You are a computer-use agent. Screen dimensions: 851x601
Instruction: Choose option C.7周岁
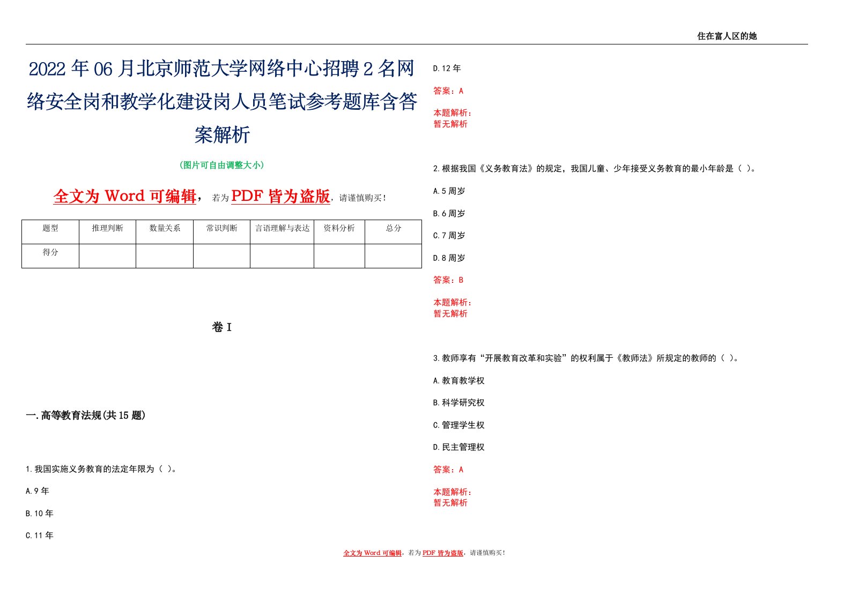coord(449,235)
